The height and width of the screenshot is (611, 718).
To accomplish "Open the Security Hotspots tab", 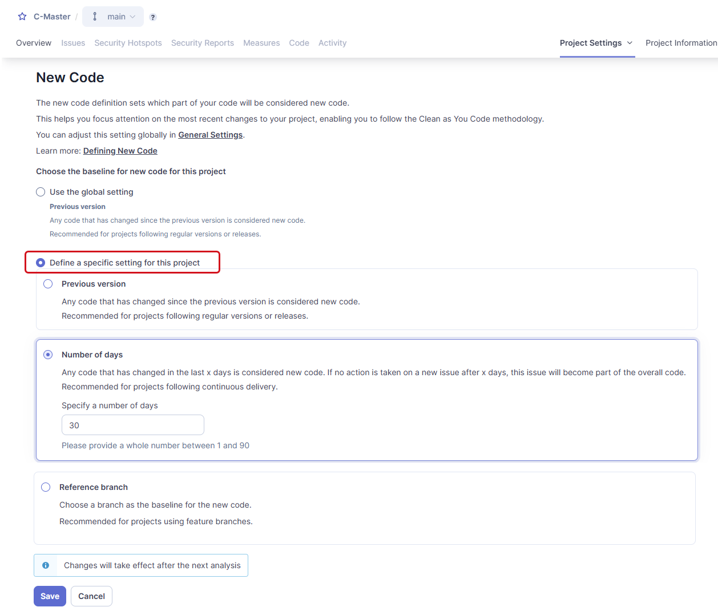I will (128, 43).
